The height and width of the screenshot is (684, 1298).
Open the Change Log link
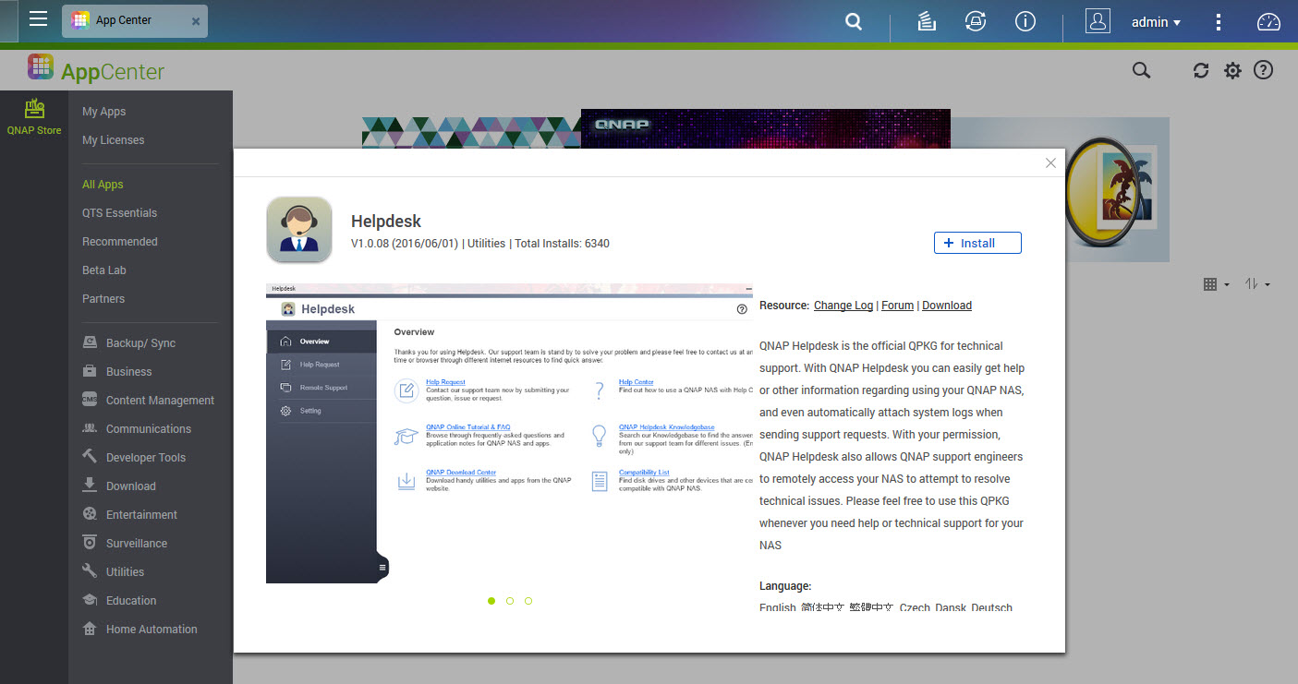843,306
